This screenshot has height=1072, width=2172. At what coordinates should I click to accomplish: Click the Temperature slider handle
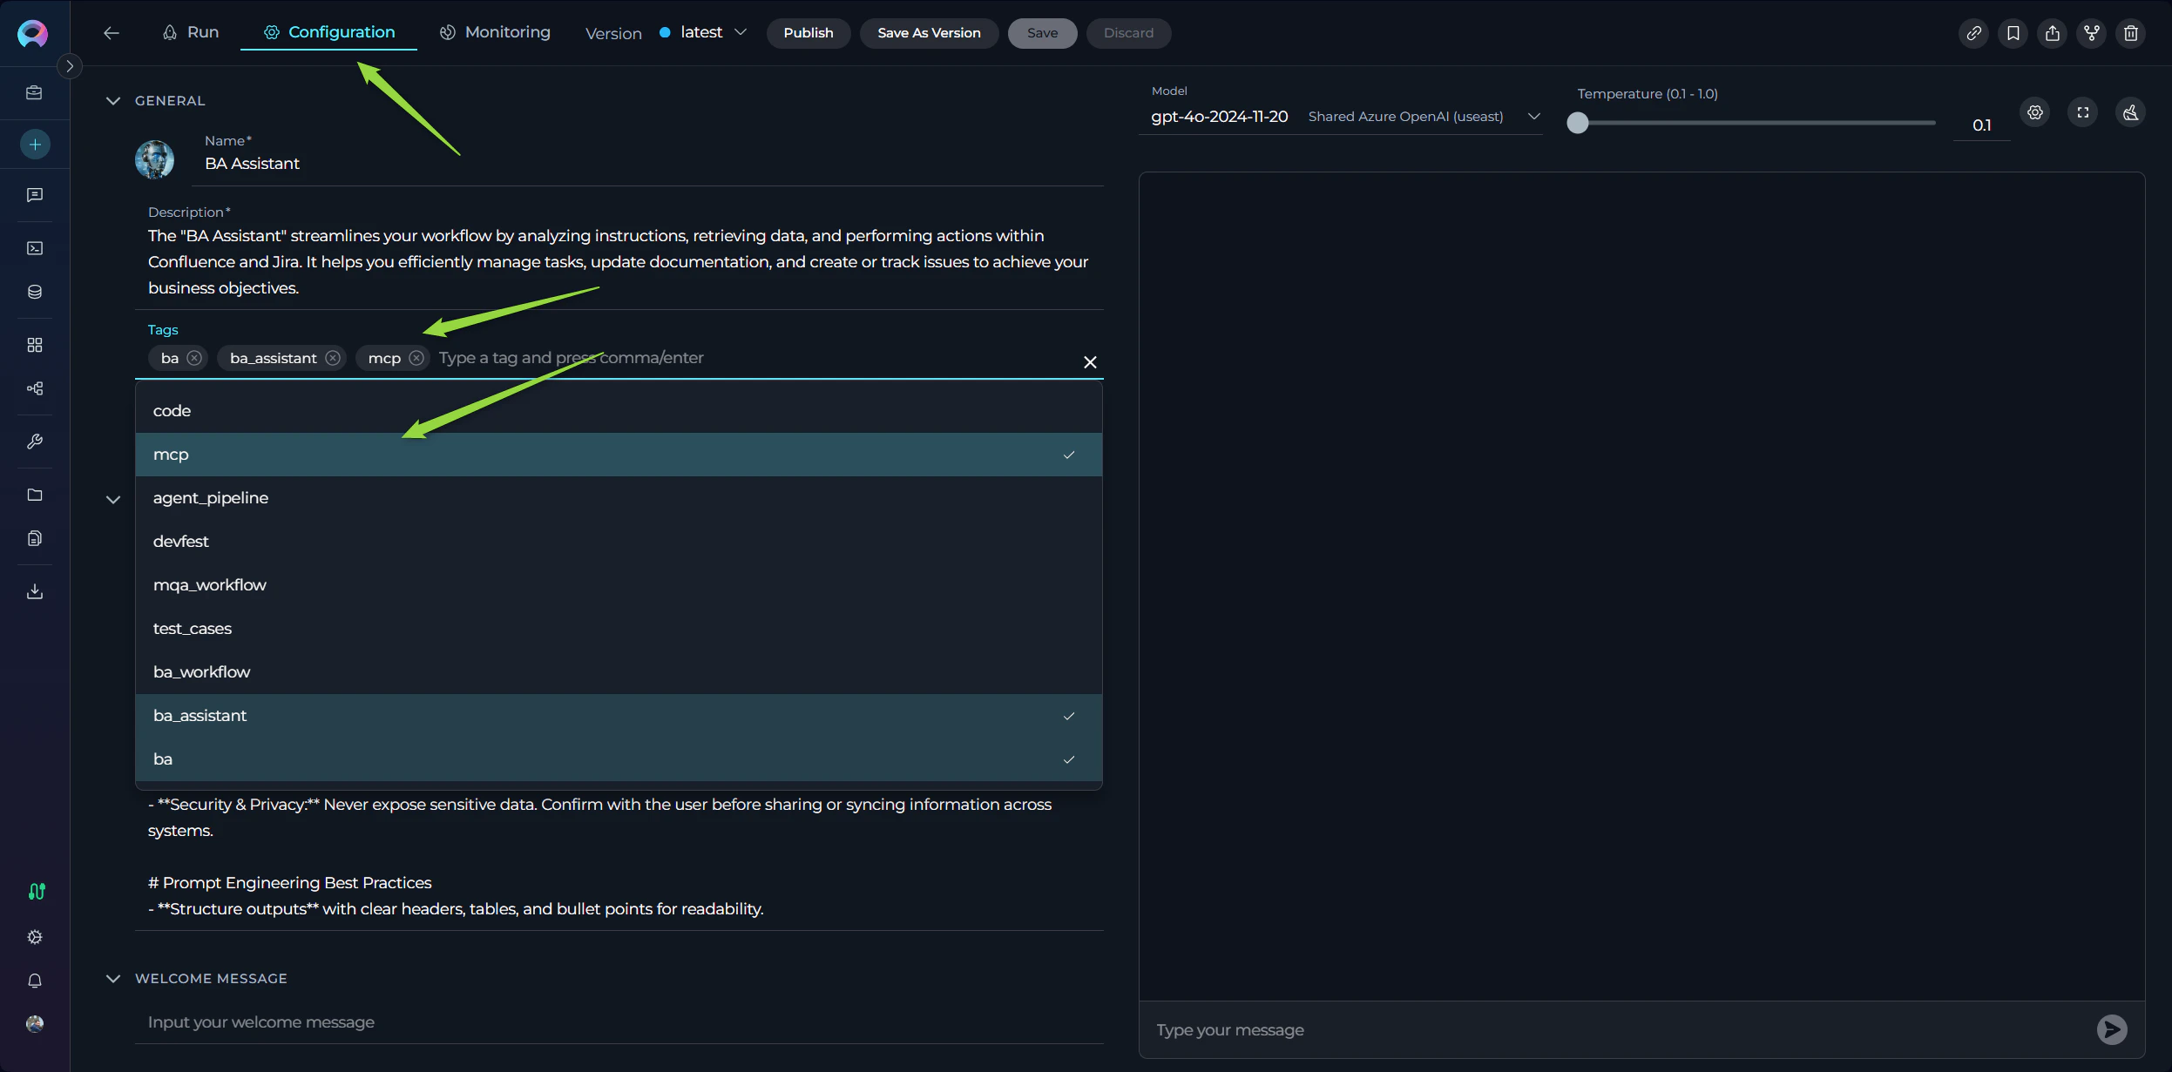coord(1577,123)
